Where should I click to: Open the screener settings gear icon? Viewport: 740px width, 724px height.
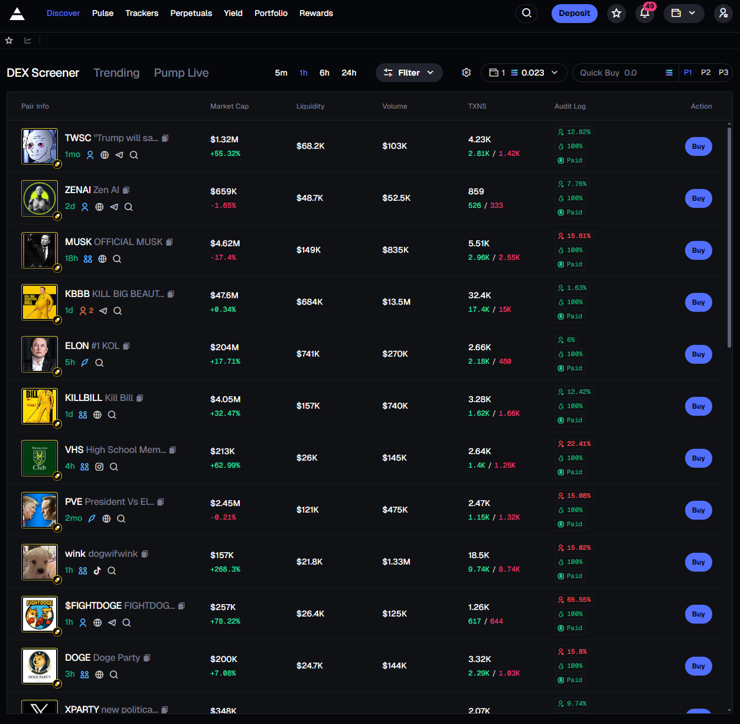[467, 73]
